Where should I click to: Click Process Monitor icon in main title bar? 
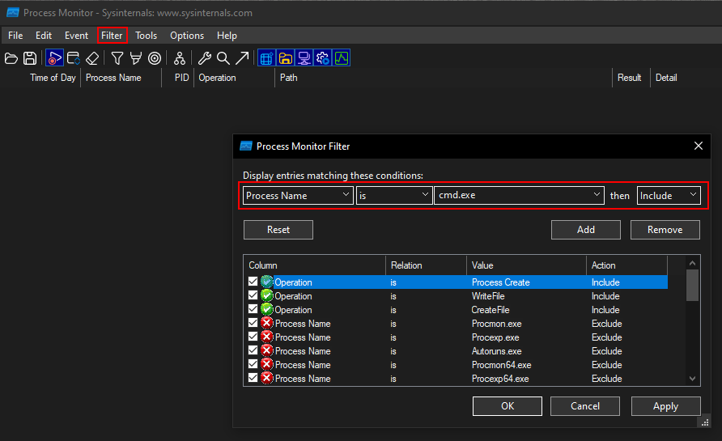[12, 13]
